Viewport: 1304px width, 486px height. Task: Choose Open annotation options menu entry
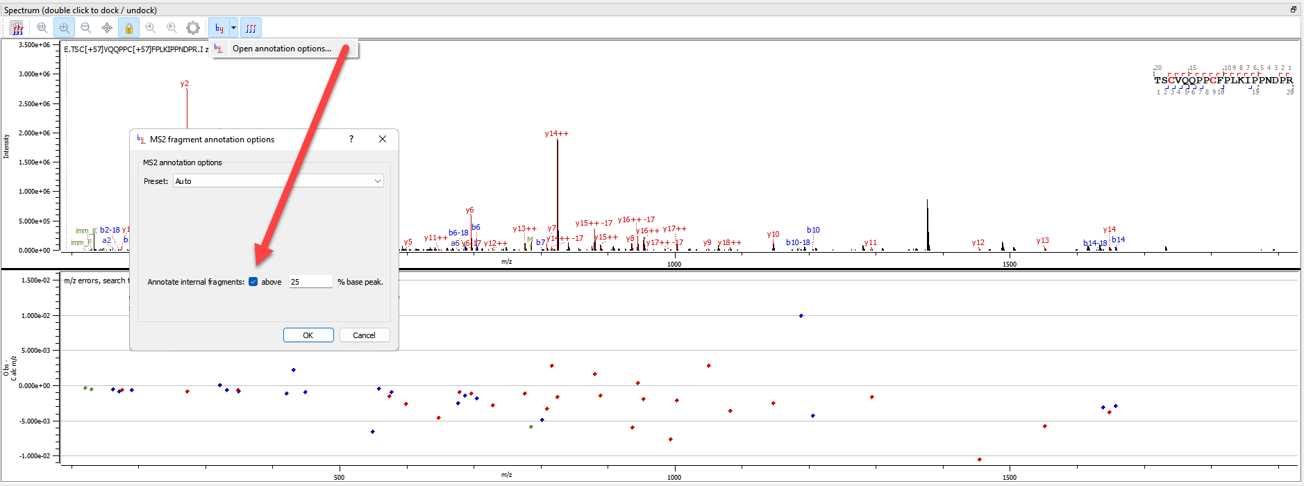click(x=282, y=49)
